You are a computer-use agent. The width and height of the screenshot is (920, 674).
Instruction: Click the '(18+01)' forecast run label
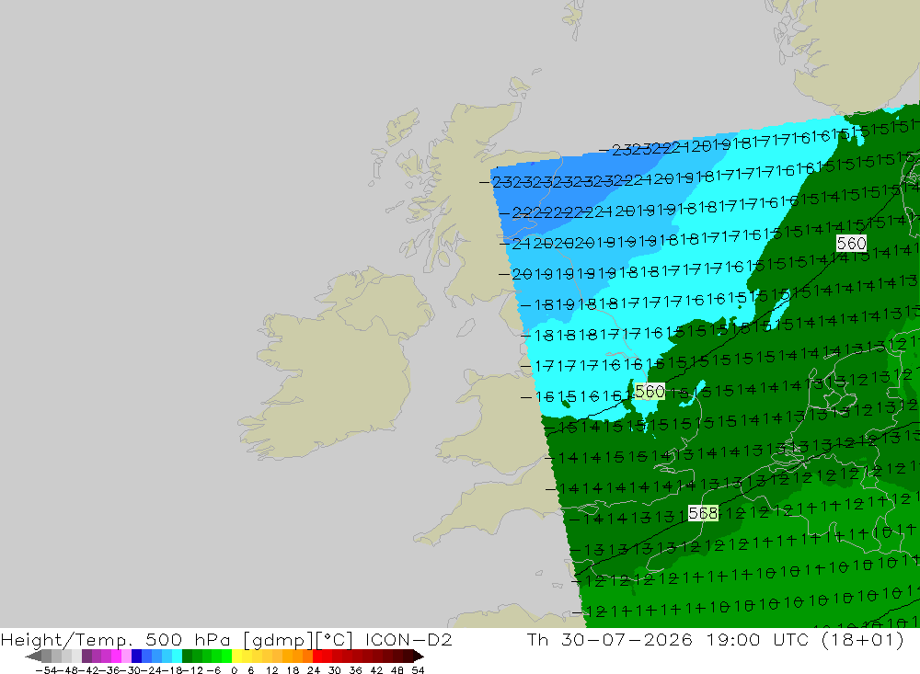tap(863, 639)
